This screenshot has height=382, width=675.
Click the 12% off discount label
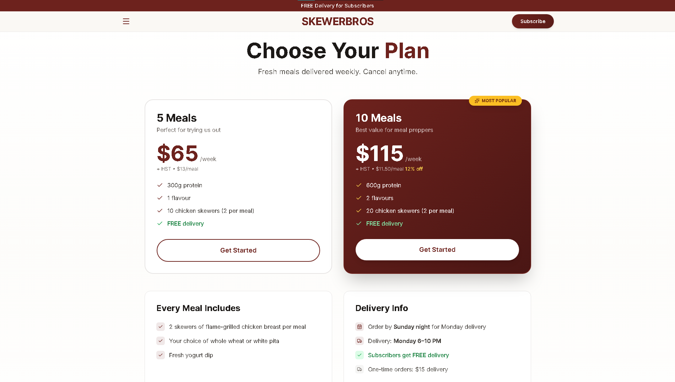point(414,169)
